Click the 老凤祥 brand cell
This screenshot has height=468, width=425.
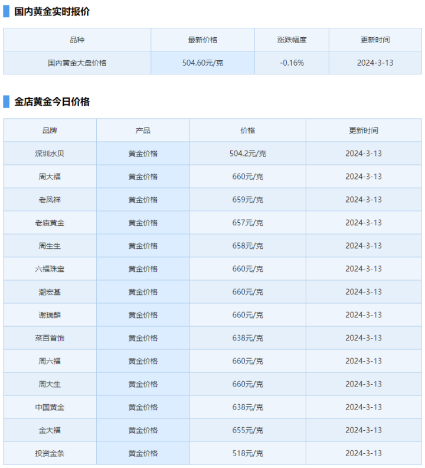point(50,200)
